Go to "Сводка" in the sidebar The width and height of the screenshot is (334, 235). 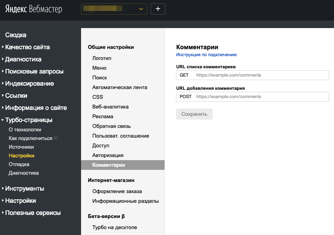tap(15, 35)
